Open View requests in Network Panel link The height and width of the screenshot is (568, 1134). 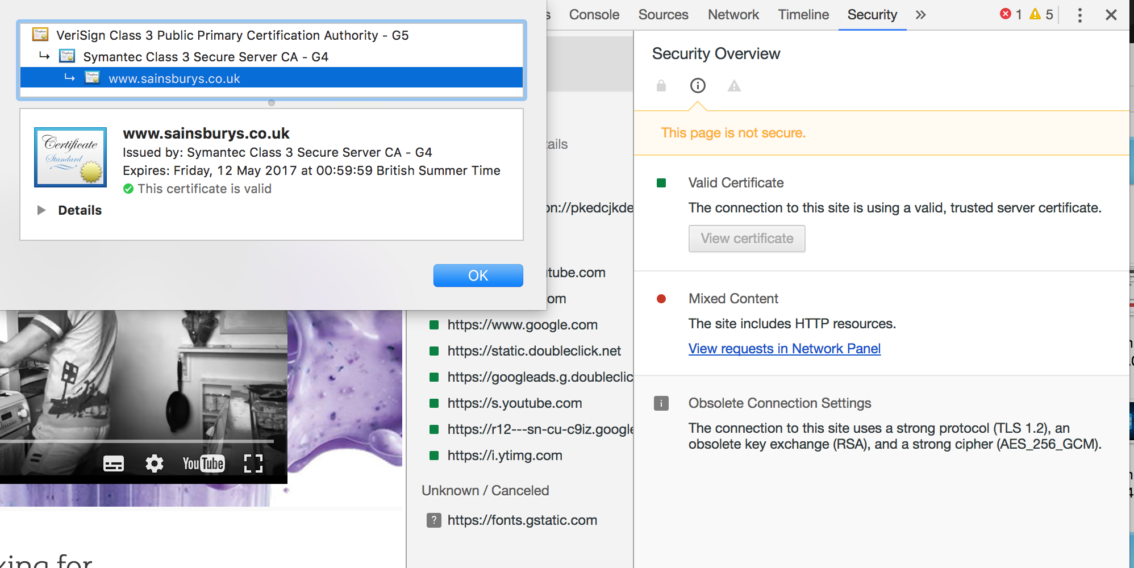coord(784,349)
